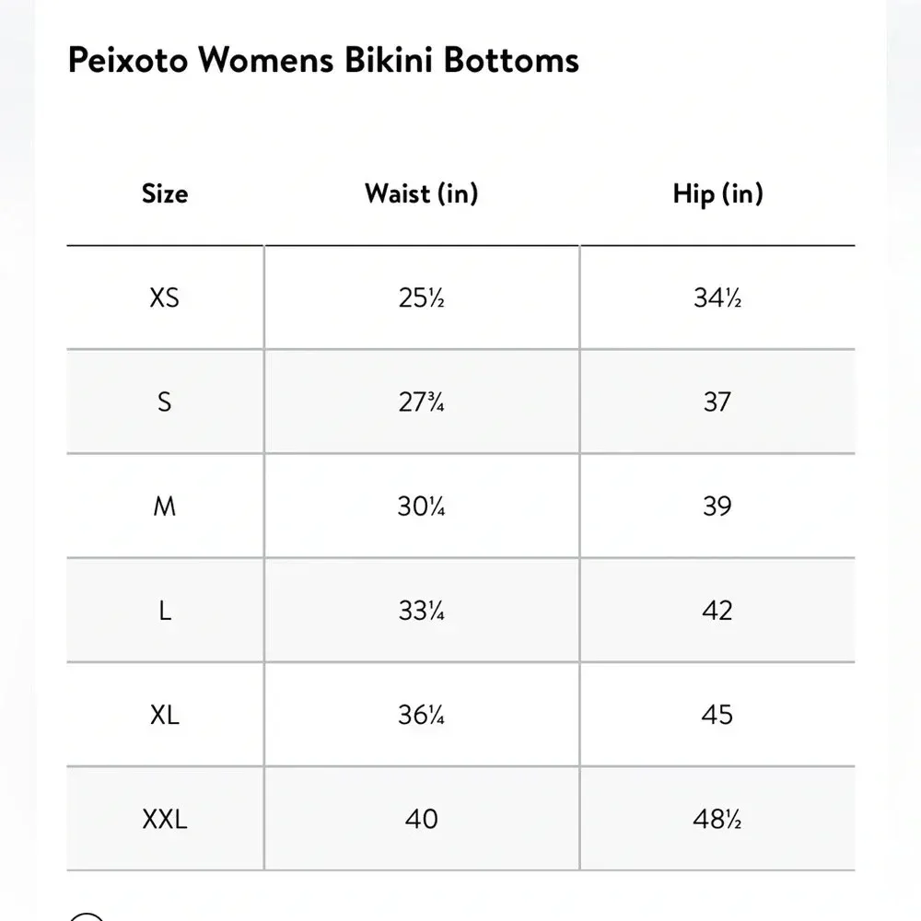Select the 33¼ waist measurement cell
Viewport: 921px width, 921px height.
pos(422,611)
